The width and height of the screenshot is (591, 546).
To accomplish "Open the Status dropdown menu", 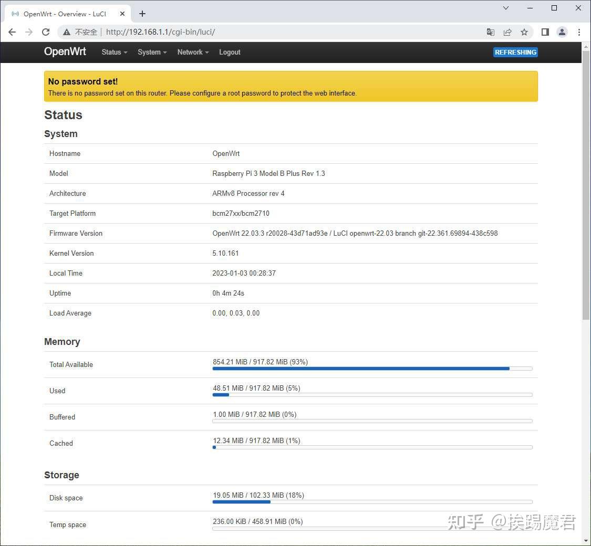I will (x=113, y=52).
